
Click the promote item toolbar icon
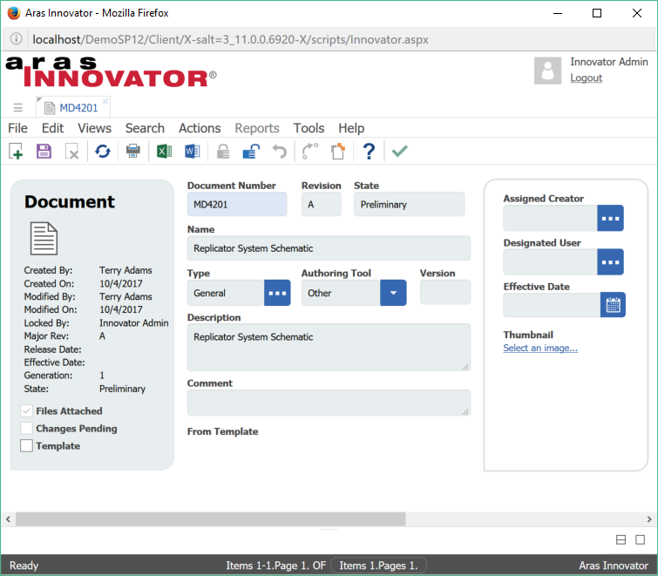tap(310, 151)
